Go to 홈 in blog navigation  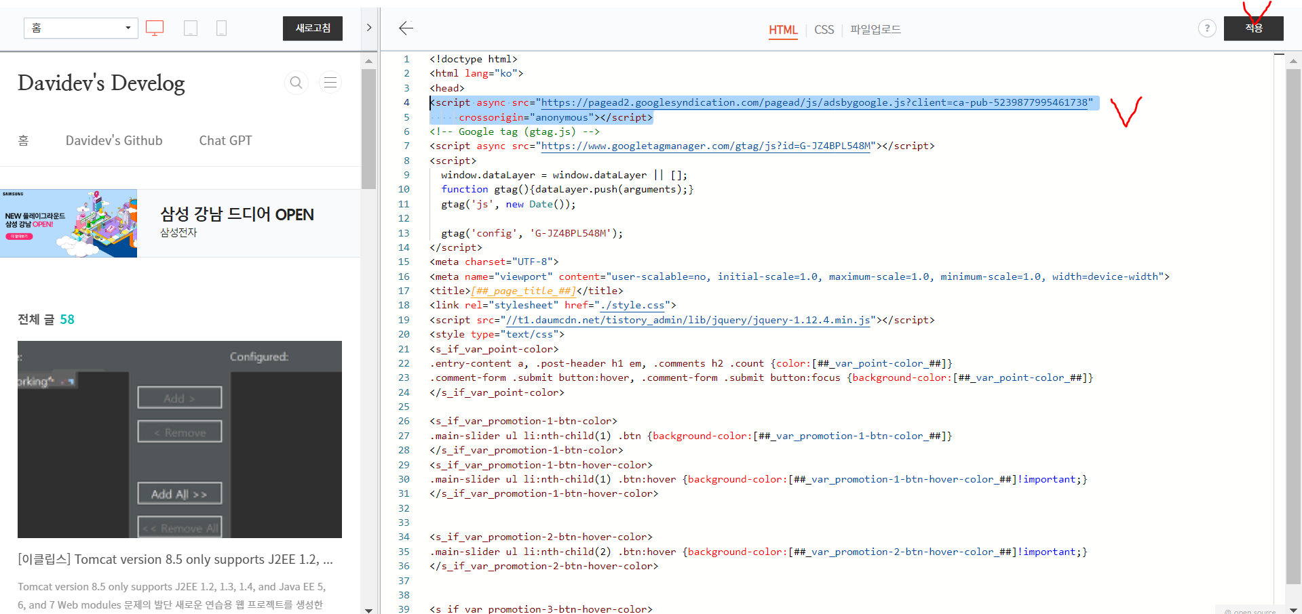(23, 140)
